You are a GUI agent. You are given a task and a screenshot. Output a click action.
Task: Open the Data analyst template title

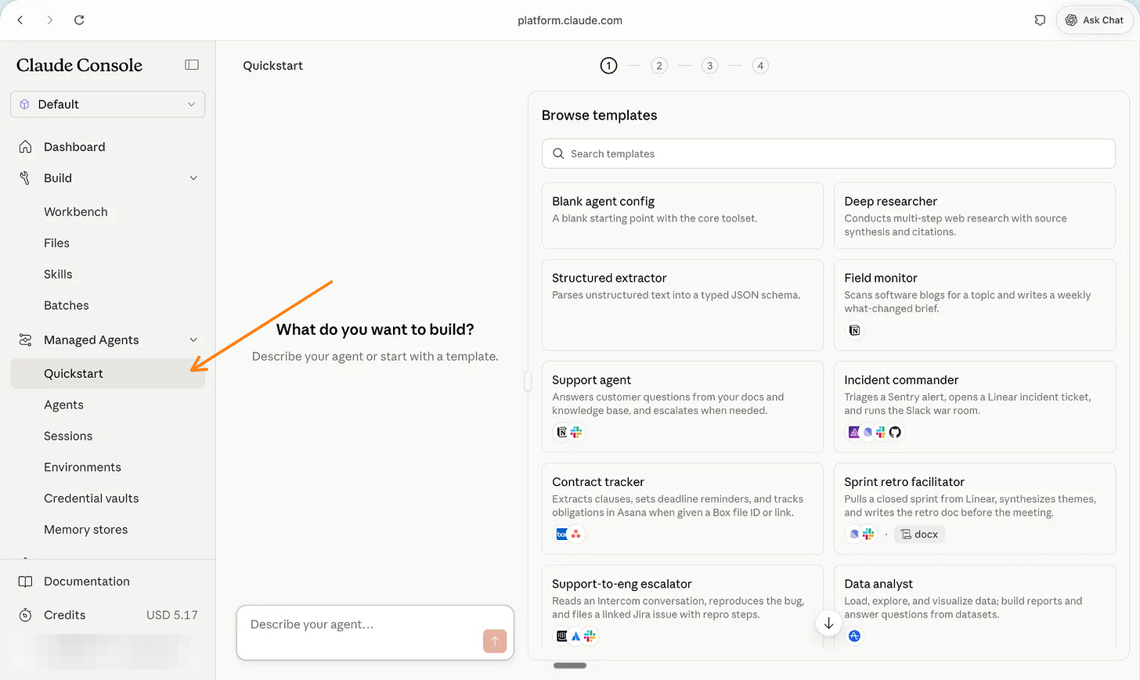pos(878,584)
